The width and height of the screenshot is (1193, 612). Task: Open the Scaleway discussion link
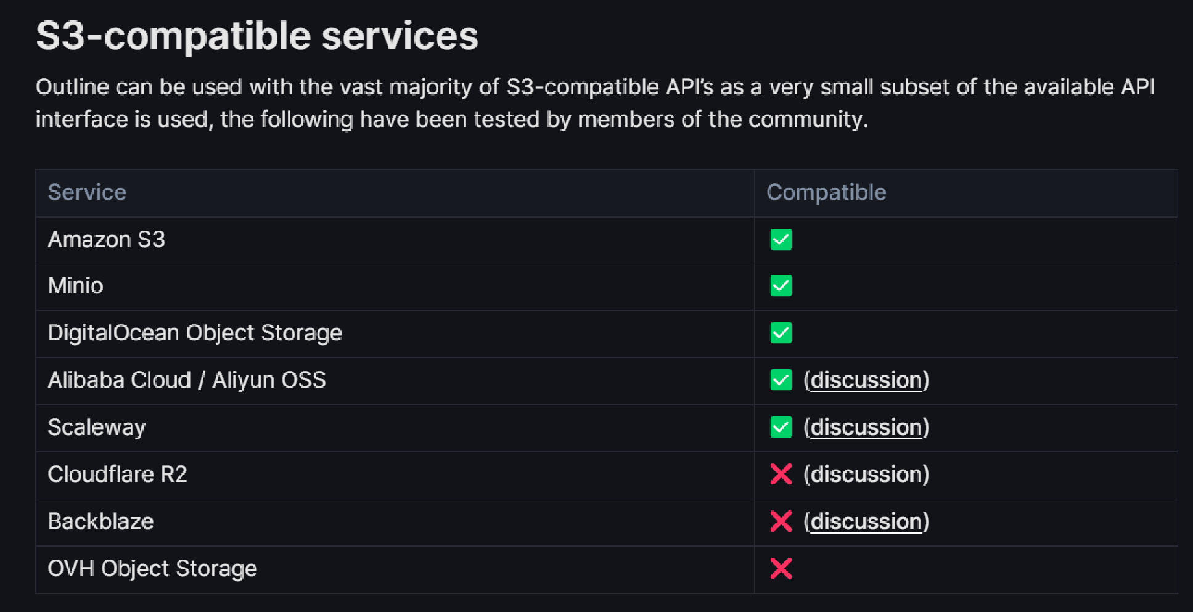click(866, 427)
